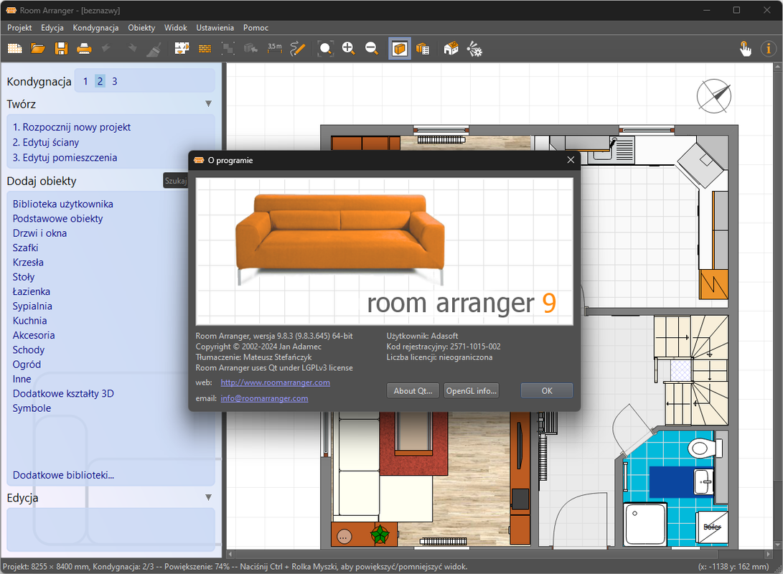Zoom out with the minus magnifier icon
Viewport: 783px width, 574px height.
click(x=372, y=48)
